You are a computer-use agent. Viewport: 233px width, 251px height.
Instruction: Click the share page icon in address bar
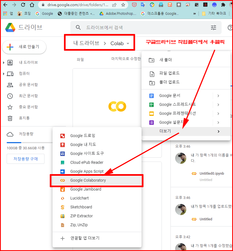[114, 5]
